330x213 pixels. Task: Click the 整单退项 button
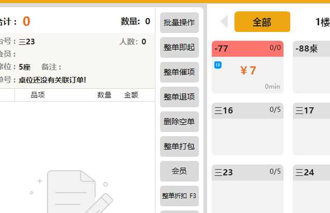tap(179, 97)
